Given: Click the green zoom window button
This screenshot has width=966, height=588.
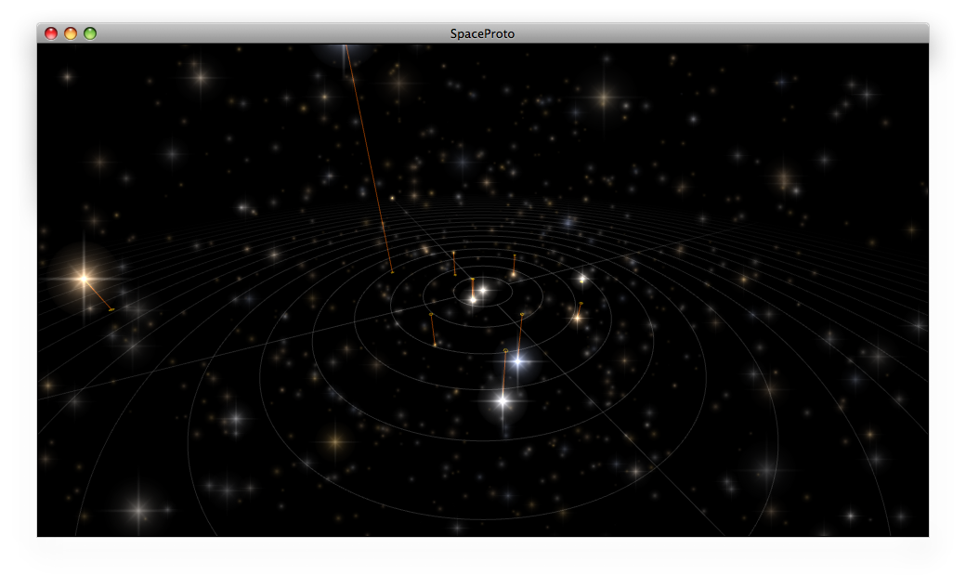Looking at the screenshot, I should (x=90, y=33).
